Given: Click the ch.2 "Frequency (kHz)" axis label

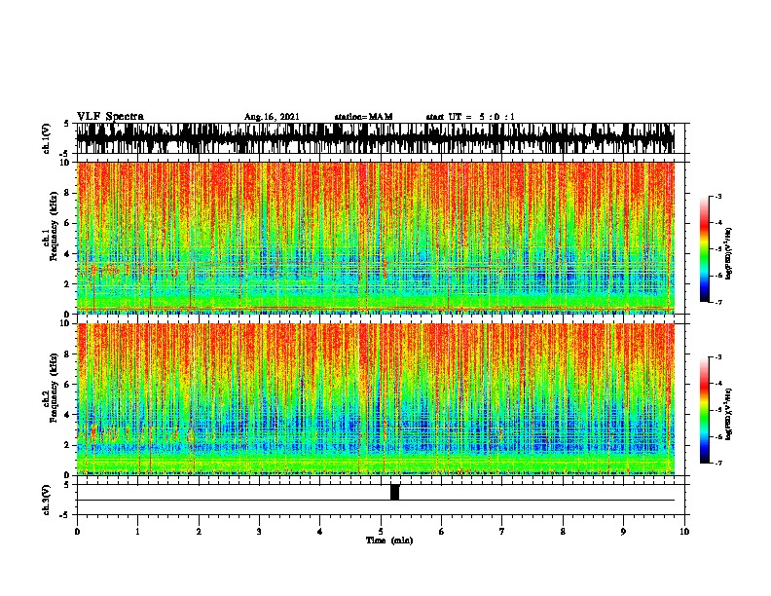Looking at the screenshot, I should [x=54, y=389].
